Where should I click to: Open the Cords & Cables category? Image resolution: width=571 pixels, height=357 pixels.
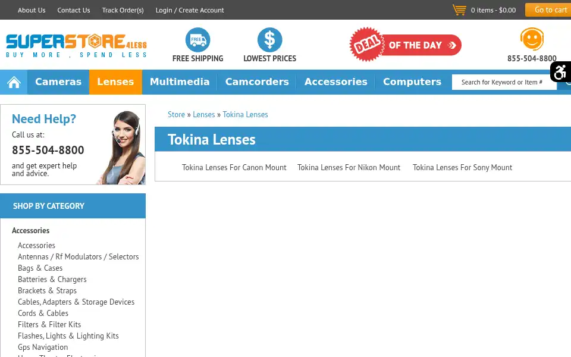[43, 314]
